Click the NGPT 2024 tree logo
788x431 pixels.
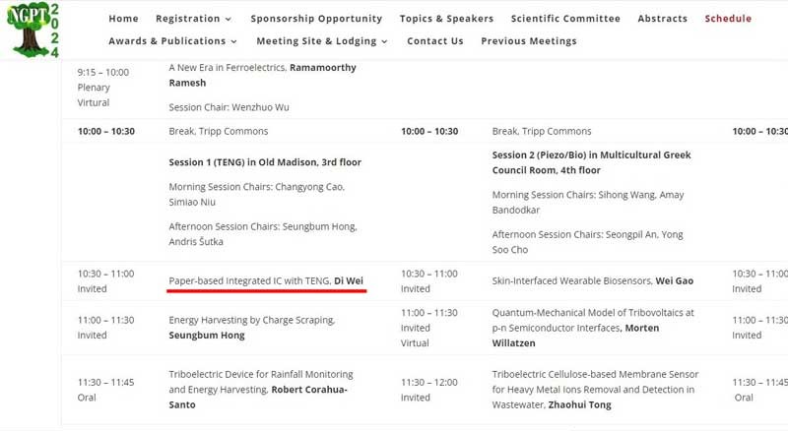coord(32,28)
